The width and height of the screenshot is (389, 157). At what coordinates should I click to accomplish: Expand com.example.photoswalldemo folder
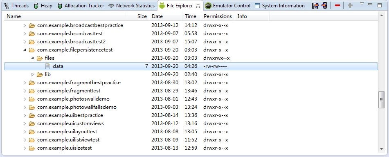pos(25,99)
